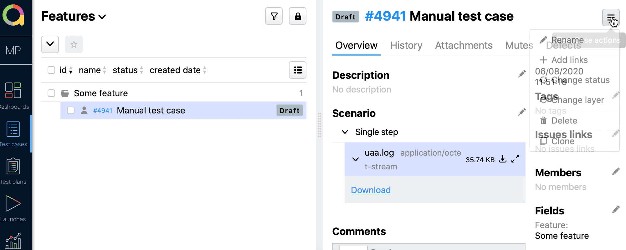
Task: Open the Launches section
Action: (x=13, y=209)
